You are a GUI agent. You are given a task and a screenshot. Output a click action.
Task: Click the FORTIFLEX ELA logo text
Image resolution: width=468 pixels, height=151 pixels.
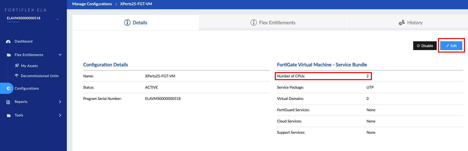[26, 10]
